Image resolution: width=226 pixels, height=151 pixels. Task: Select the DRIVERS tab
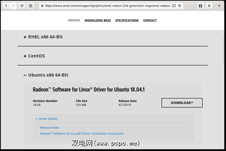(x=74, y=20)
